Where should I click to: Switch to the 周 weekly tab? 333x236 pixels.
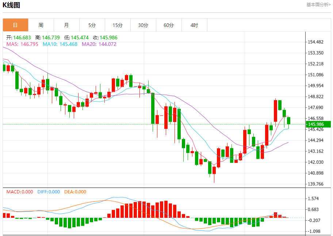coord(41,25)
